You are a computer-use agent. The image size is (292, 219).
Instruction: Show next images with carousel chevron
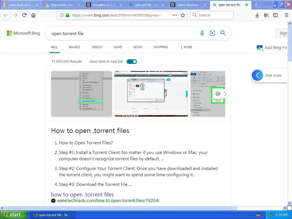[x=225, y=94]
